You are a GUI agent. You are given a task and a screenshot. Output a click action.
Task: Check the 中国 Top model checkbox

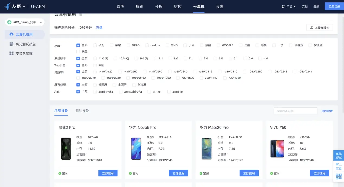[95, 65]
